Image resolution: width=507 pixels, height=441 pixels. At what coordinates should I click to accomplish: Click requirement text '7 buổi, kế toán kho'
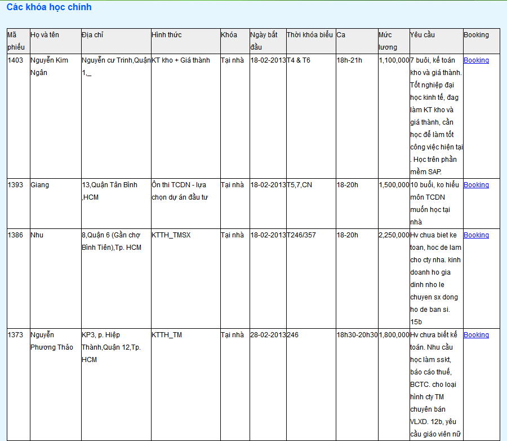[436, 67]
